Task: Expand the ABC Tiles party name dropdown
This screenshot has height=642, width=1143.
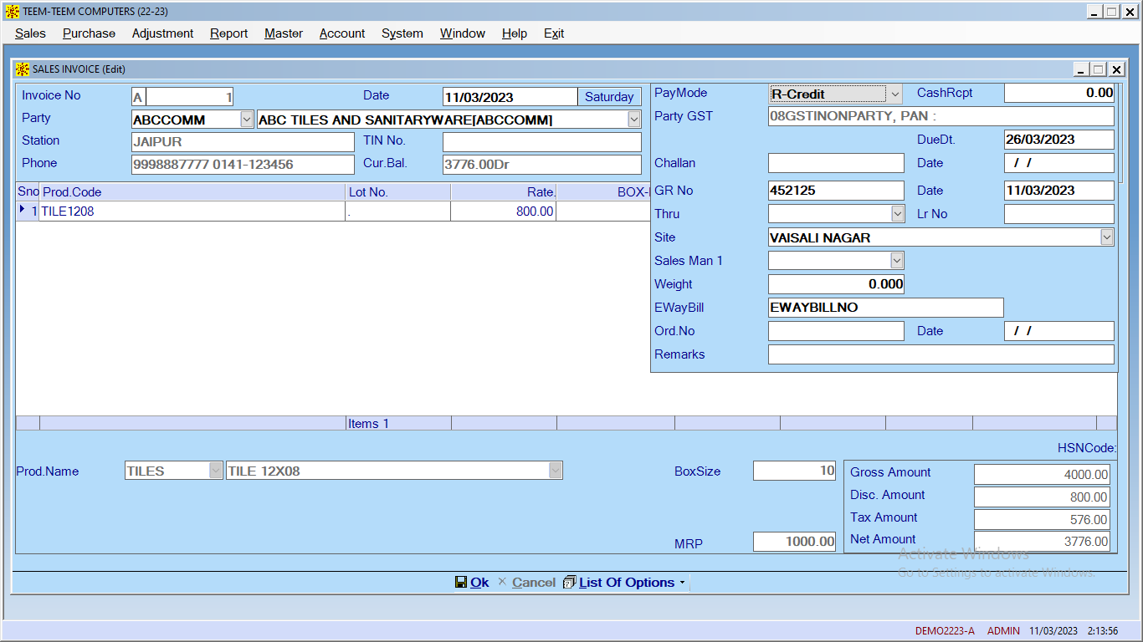Action: [634, 120]
